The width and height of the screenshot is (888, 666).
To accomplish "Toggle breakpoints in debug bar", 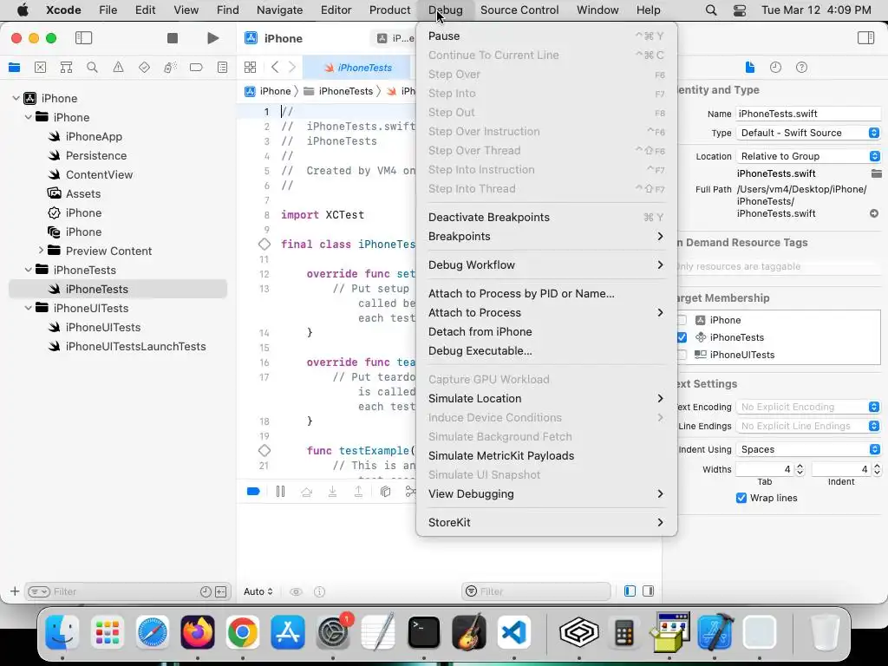I will click(x=254, y=492).
